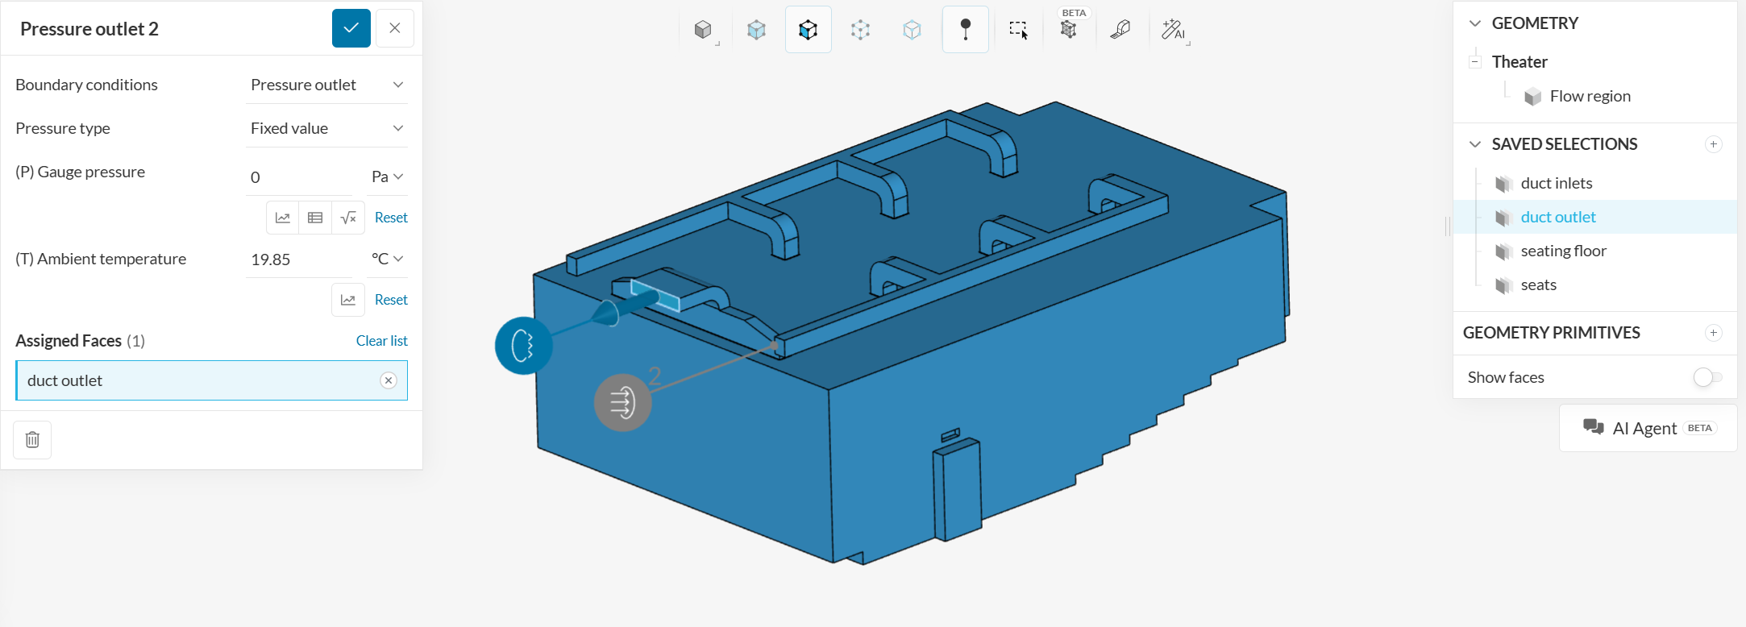This screenshot has height=627, width=1746.
Task: Open the measure tool in toolbar
Action: 1120,30
